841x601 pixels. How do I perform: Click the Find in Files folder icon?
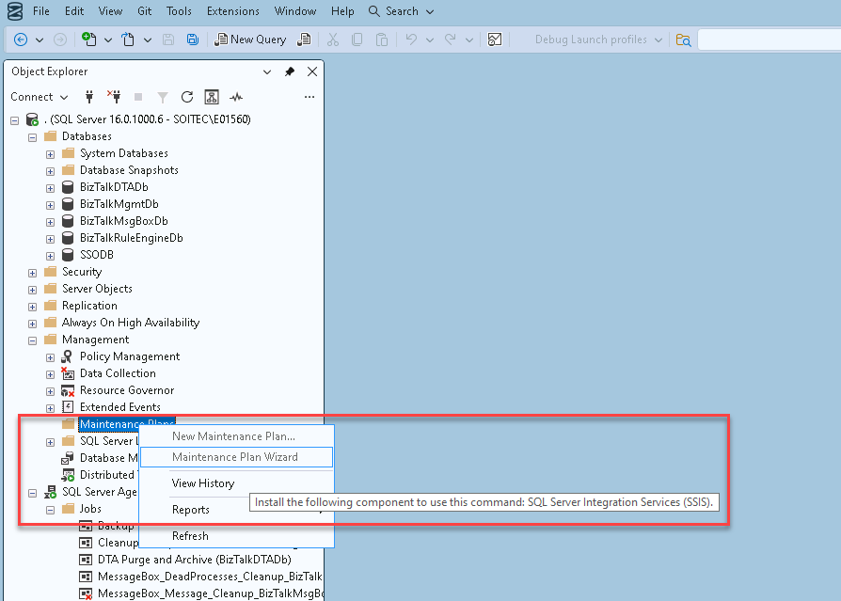point(683,40)
